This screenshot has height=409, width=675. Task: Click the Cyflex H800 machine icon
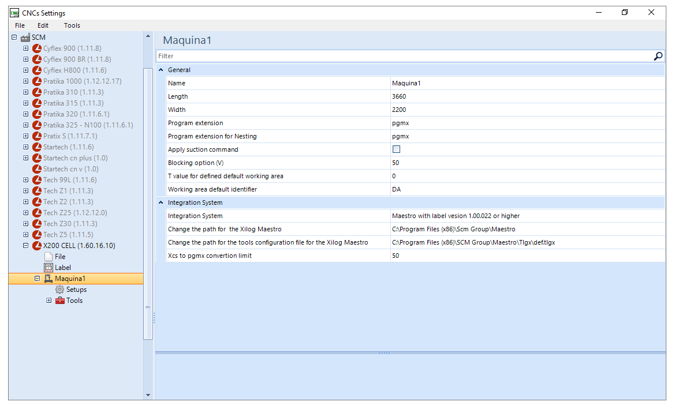tap(37, 70)
